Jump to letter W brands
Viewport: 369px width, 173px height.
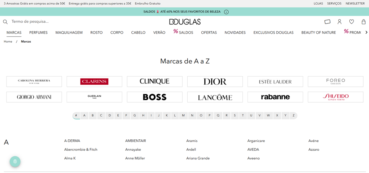point(268,116)
